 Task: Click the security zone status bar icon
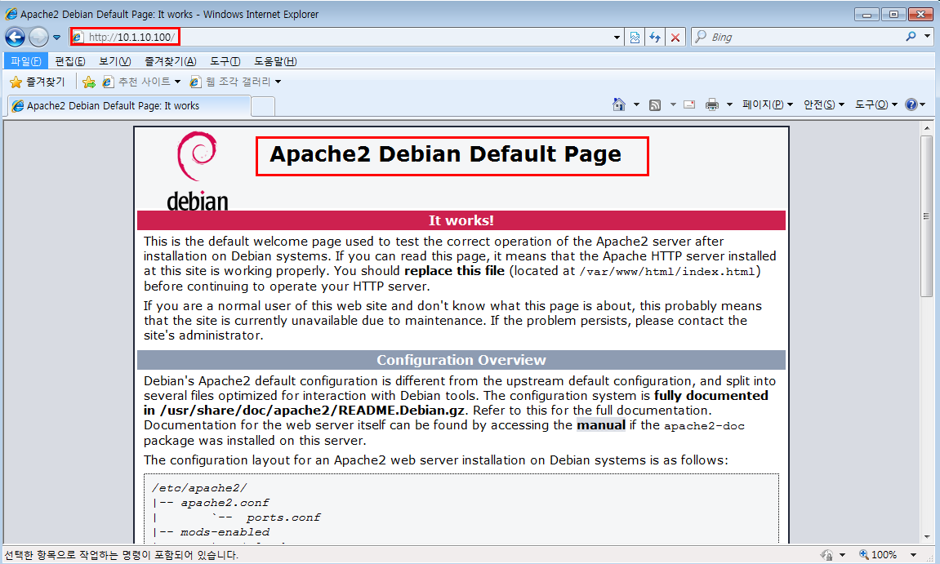pos(826,555)
